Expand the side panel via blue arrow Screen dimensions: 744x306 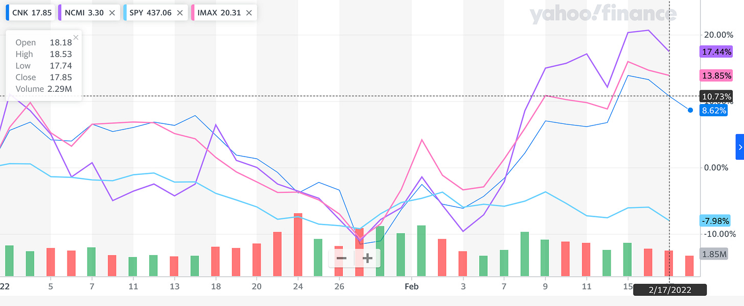click(739, 147)
